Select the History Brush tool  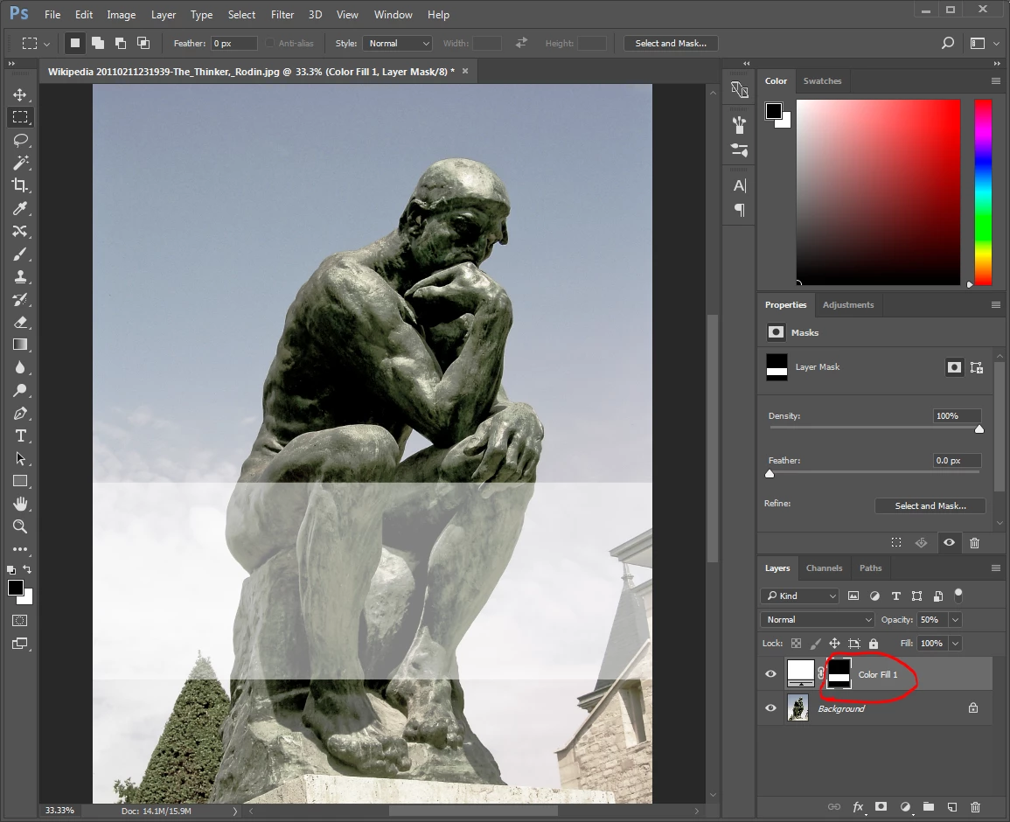coord(20,300)
